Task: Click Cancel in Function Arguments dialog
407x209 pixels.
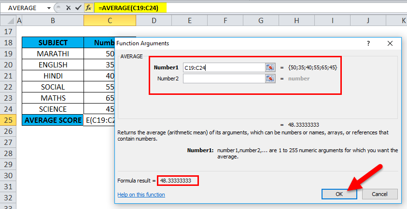Action: click(380, 194)
